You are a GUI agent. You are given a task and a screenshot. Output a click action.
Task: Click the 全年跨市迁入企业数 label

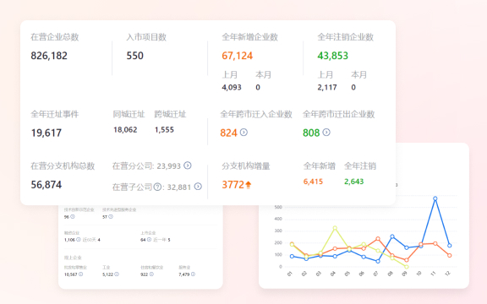(x=256, y=114)
